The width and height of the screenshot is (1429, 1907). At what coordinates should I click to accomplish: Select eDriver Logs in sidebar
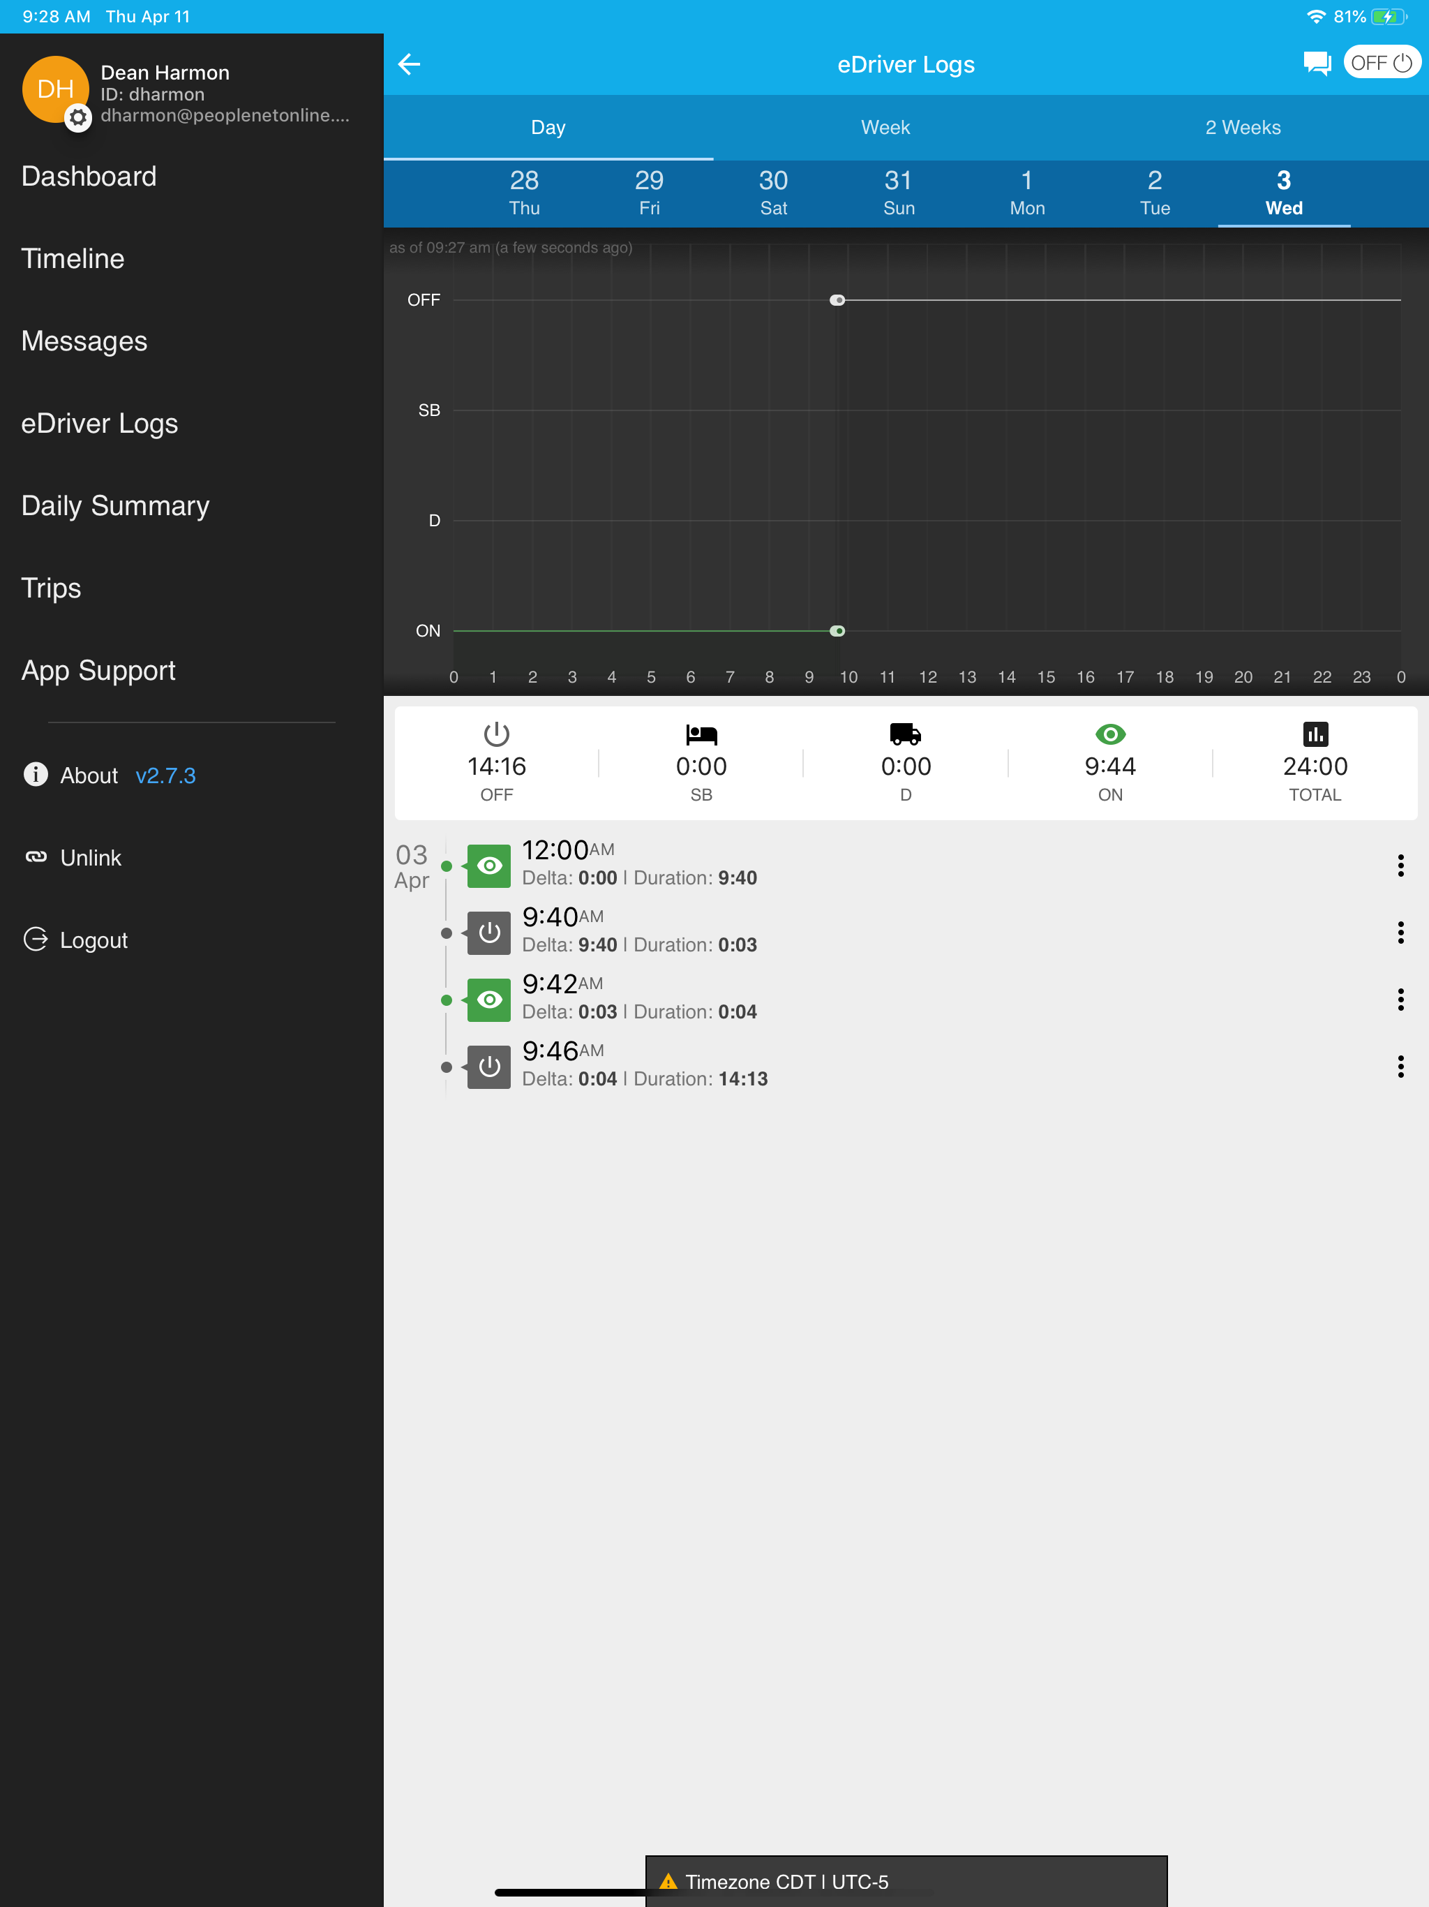pos(99,423)
